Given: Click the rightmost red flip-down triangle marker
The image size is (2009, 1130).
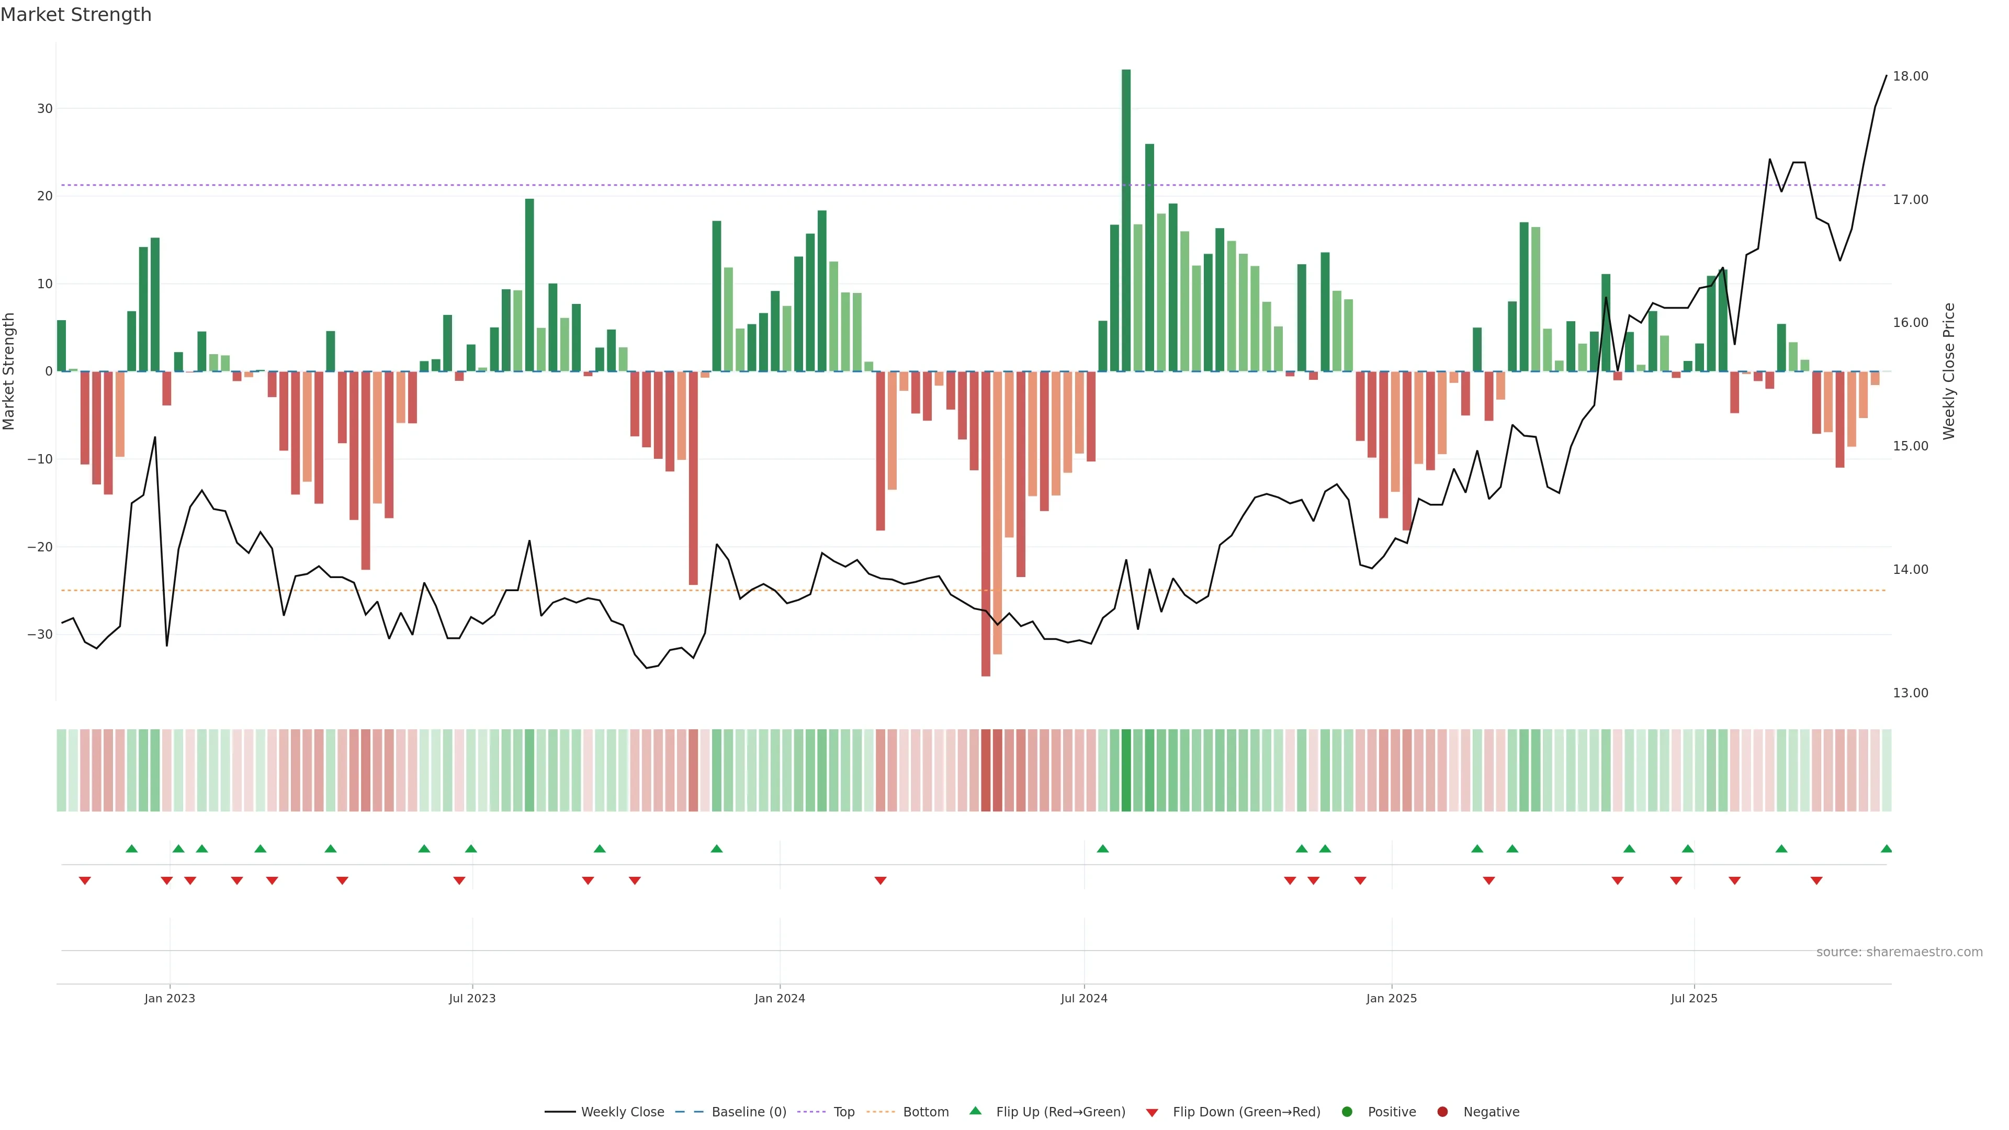Looking at the screenshot, I should click(1816, 880).
